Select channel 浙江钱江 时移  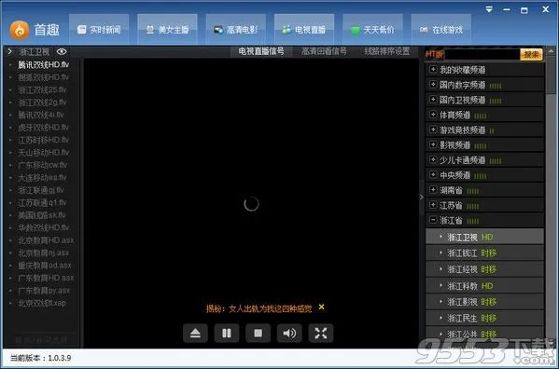click(484, 253)
